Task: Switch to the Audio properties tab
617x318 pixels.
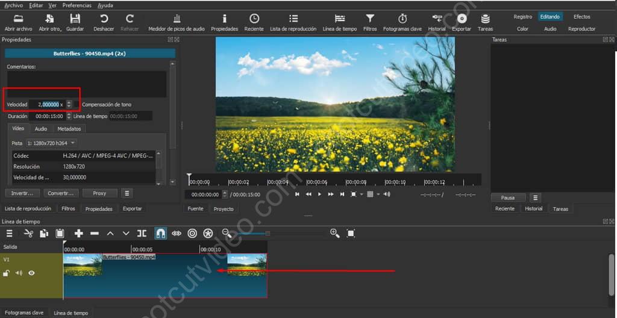Action: coord(41,129)
